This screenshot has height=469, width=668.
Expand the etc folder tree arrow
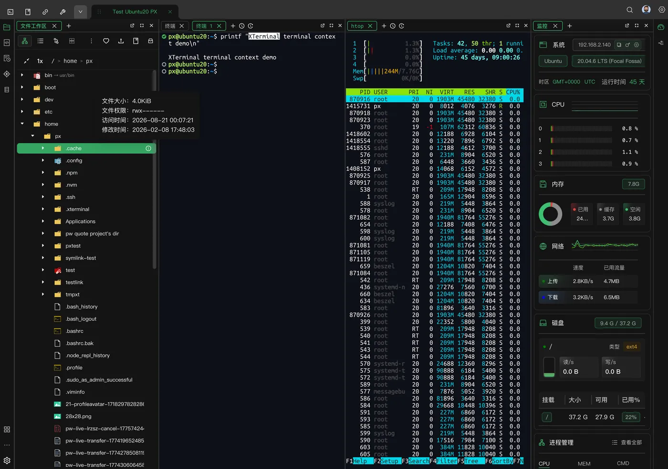(x=22, y=112)
